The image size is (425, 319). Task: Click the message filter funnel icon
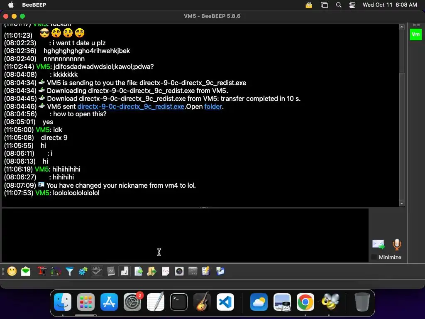point(70,271)
